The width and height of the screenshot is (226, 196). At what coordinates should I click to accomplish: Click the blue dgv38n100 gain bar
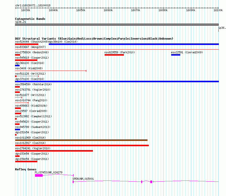[x=134, y=44]
